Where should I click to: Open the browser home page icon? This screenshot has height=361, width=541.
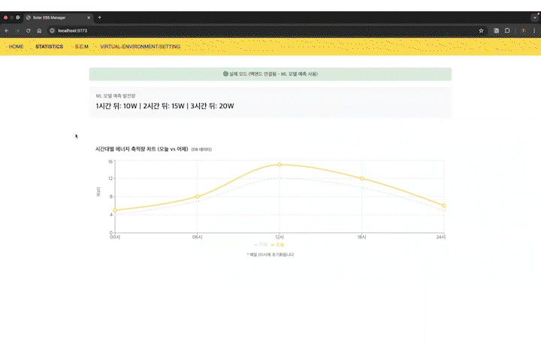pos(39,31)
